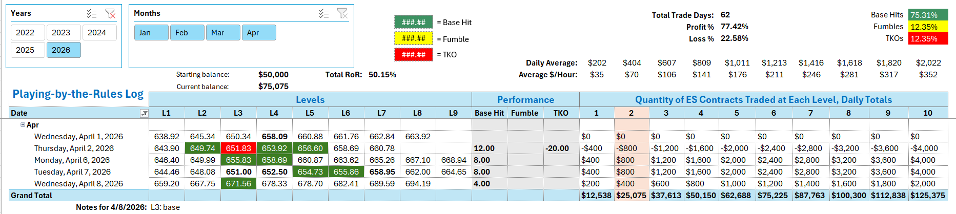The height and width of the screenshot is (214, 956).
Task: Select the Thursday, April 2, 2026 row label
Action: (x=74, y=148)
